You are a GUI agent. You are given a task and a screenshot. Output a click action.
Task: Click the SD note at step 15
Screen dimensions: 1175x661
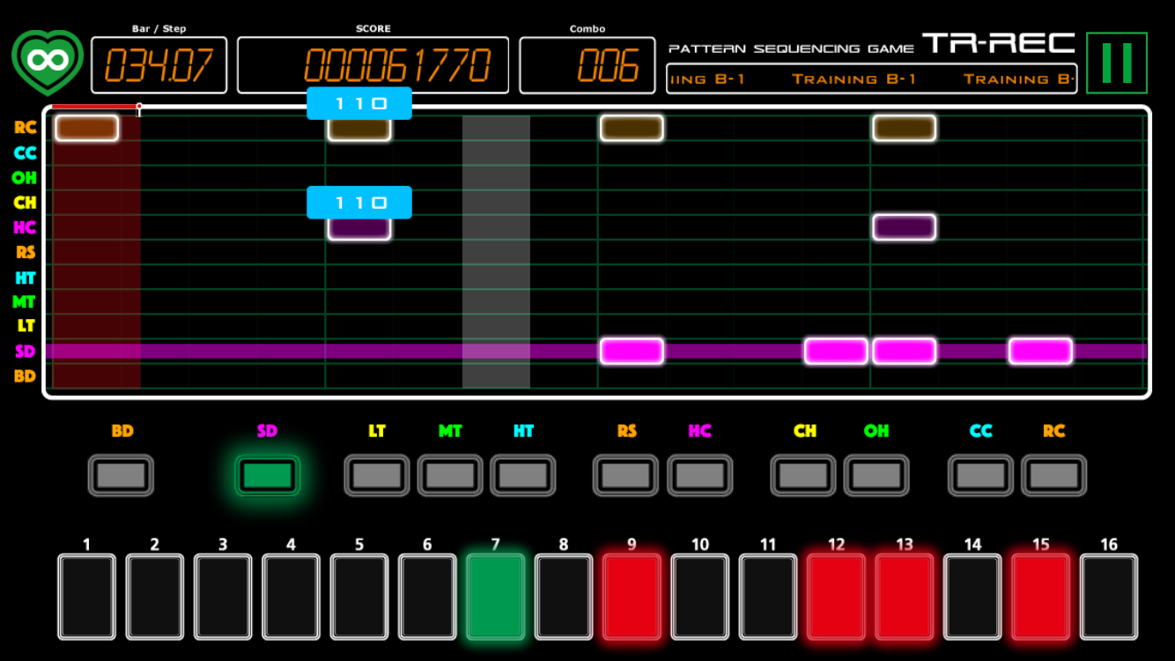(1040, 351)
